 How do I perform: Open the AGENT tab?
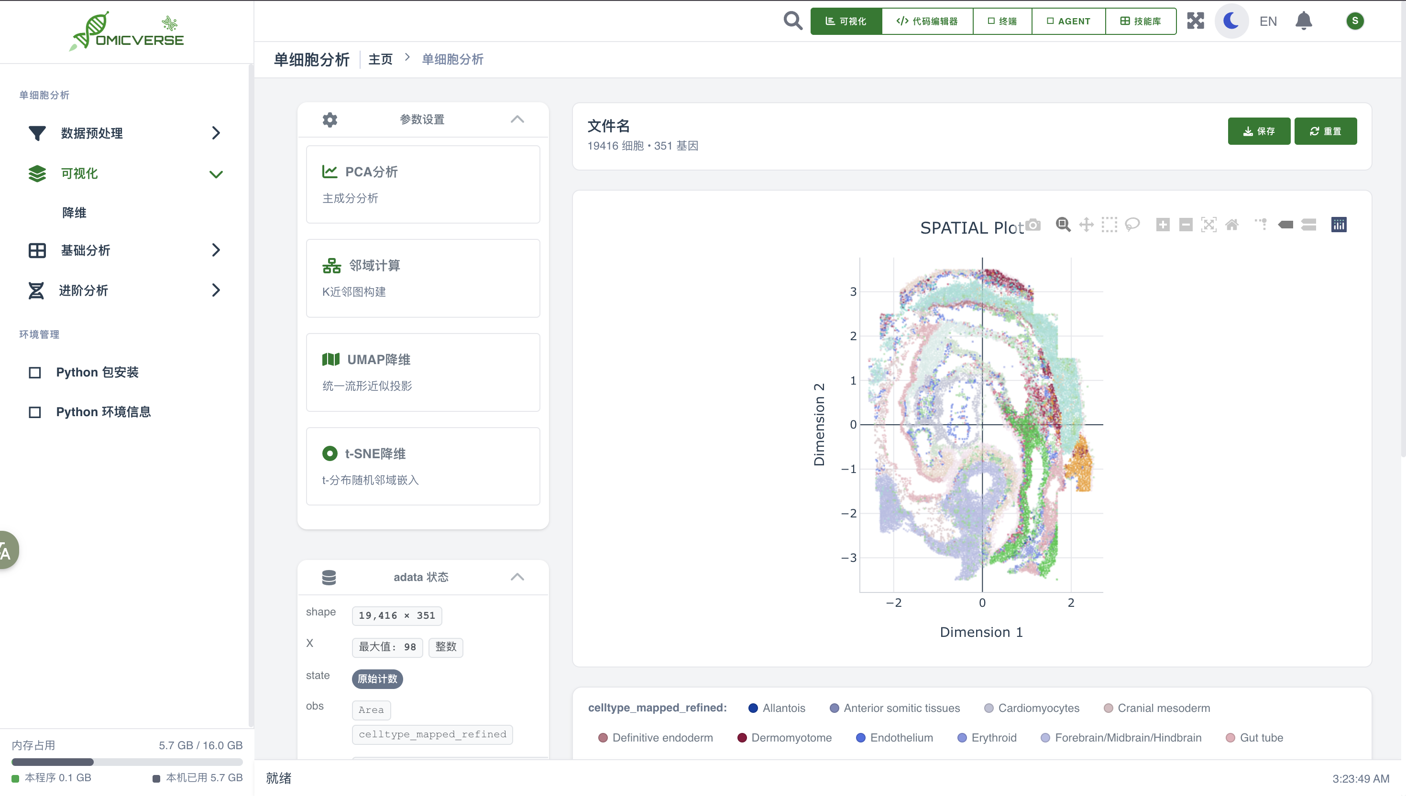(1068, 21)
